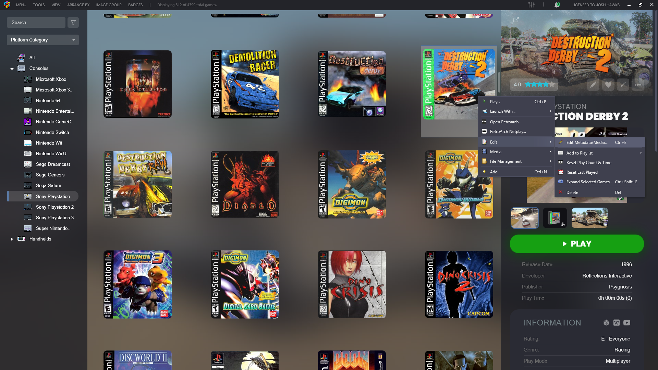The height and width of the screenshot is (370, 658).
Task: Collapse the Consoles tree node
Action: point(12,69)
